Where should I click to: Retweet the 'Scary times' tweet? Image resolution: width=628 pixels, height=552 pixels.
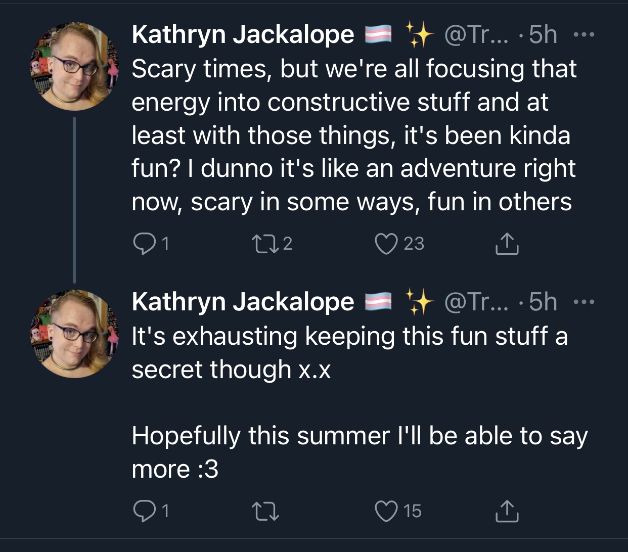point(272,244)
